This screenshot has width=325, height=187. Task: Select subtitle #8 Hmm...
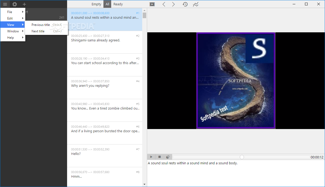point(105,177)
